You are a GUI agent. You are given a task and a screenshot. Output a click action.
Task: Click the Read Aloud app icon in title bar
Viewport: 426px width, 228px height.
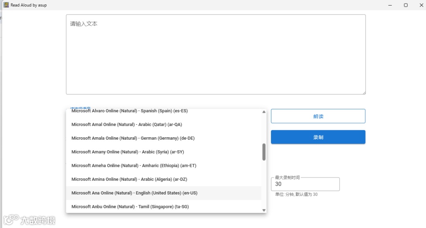click(x=6, y=5)
